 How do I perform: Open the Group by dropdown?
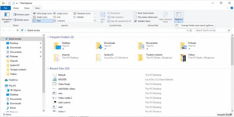tap(114, 13)
